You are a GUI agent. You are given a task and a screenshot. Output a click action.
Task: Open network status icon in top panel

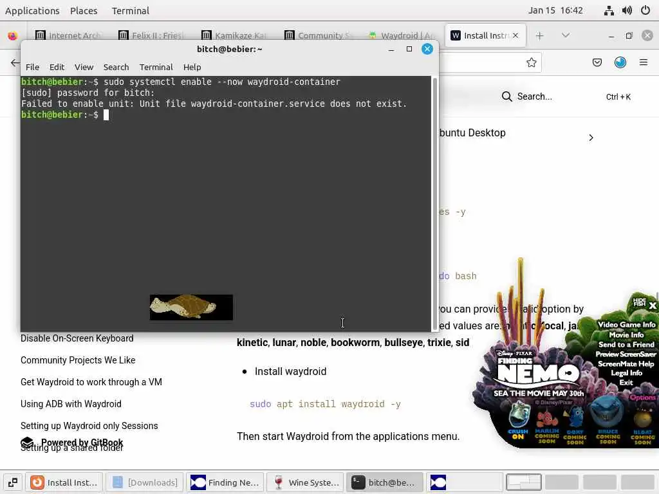point(609,10)
